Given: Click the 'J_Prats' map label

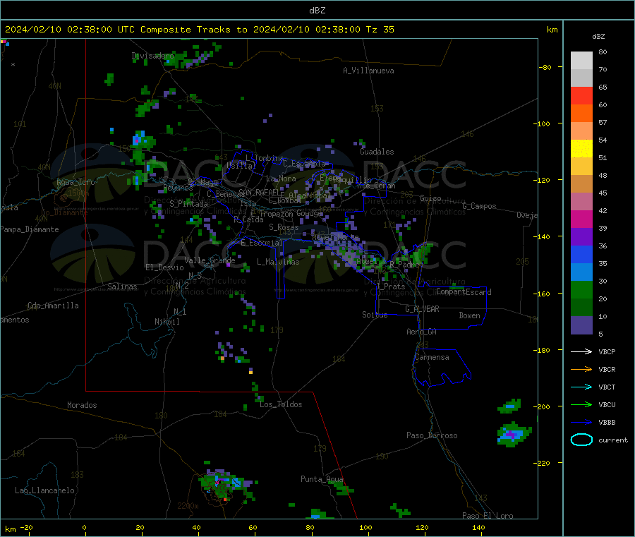Looking at the screenshot, I should pos(390,286).
